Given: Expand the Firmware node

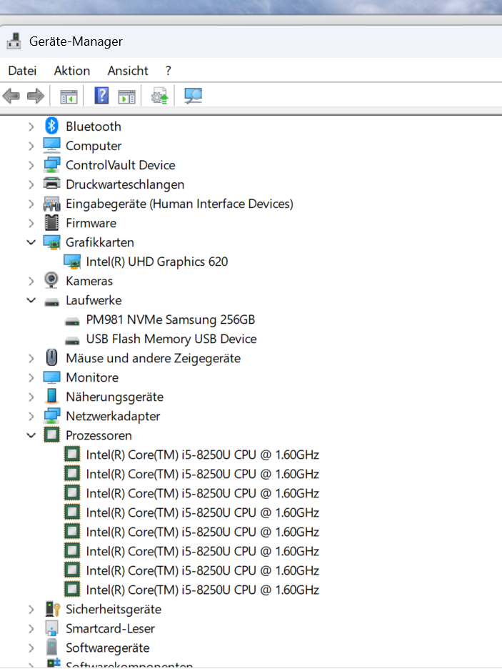Looking at the screenshot, I should [31, 223].
